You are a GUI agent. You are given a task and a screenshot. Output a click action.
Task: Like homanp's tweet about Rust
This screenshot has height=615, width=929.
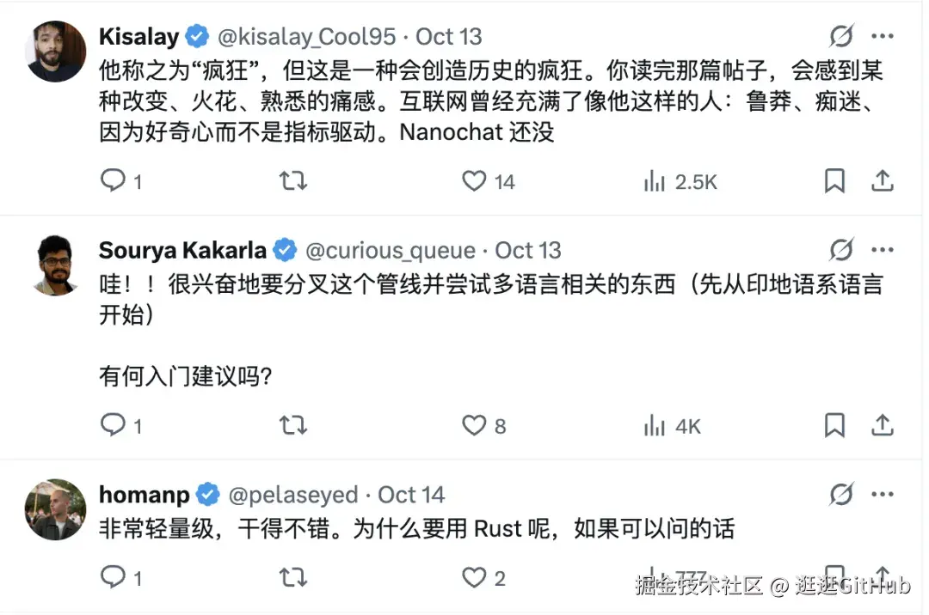coord(474,578)
